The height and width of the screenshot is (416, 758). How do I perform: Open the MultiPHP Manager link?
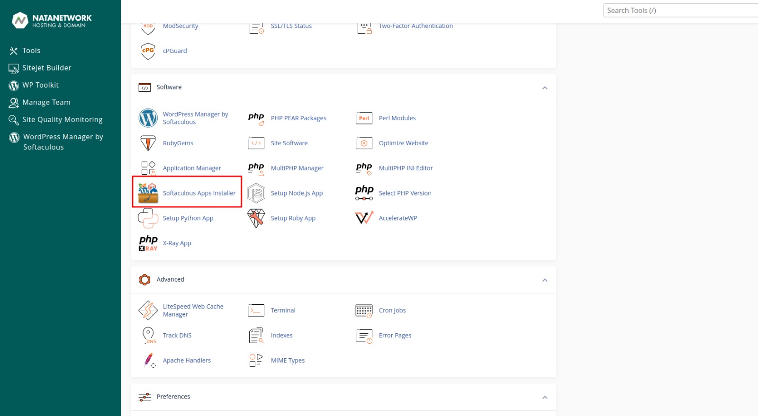point(297,168)
